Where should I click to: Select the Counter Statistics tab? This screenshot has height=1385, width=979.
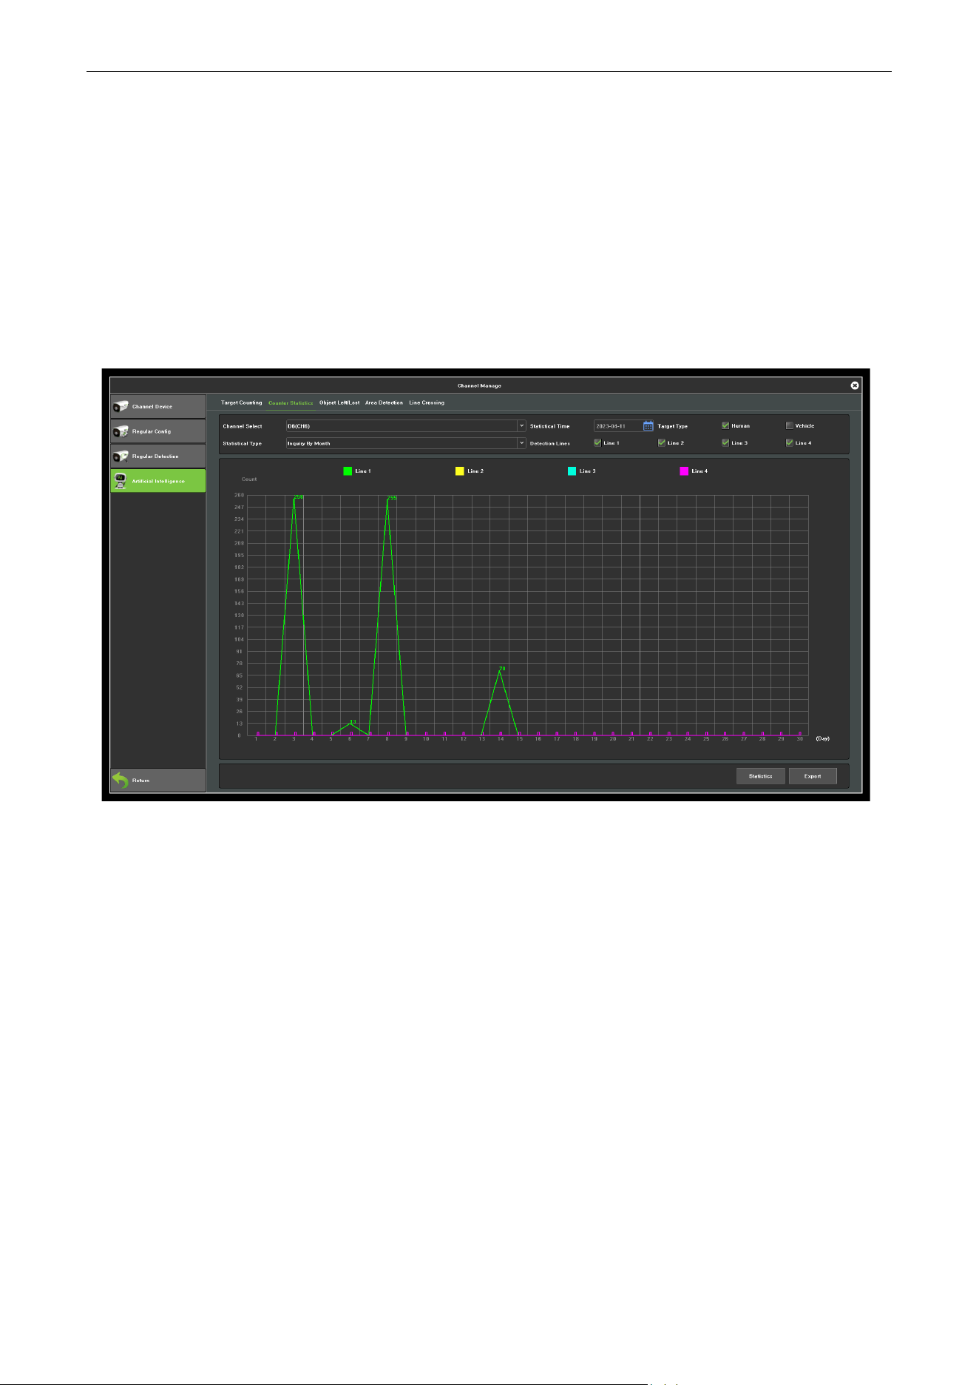(291, 402)
